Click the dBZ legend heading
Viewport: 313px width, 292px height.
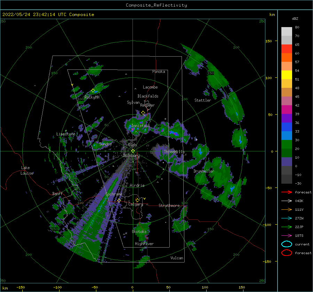pos(295,18)
